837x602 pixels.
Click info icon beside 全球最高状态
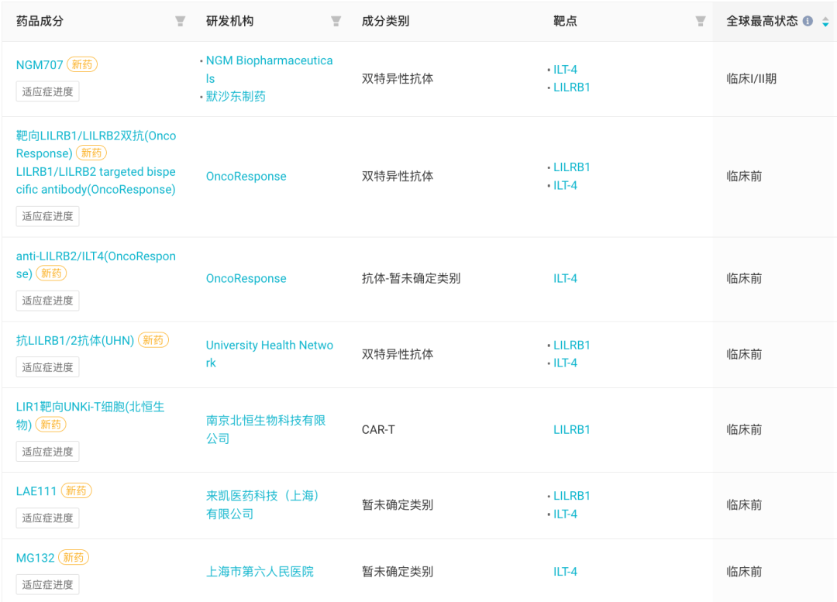click(808, 22)
